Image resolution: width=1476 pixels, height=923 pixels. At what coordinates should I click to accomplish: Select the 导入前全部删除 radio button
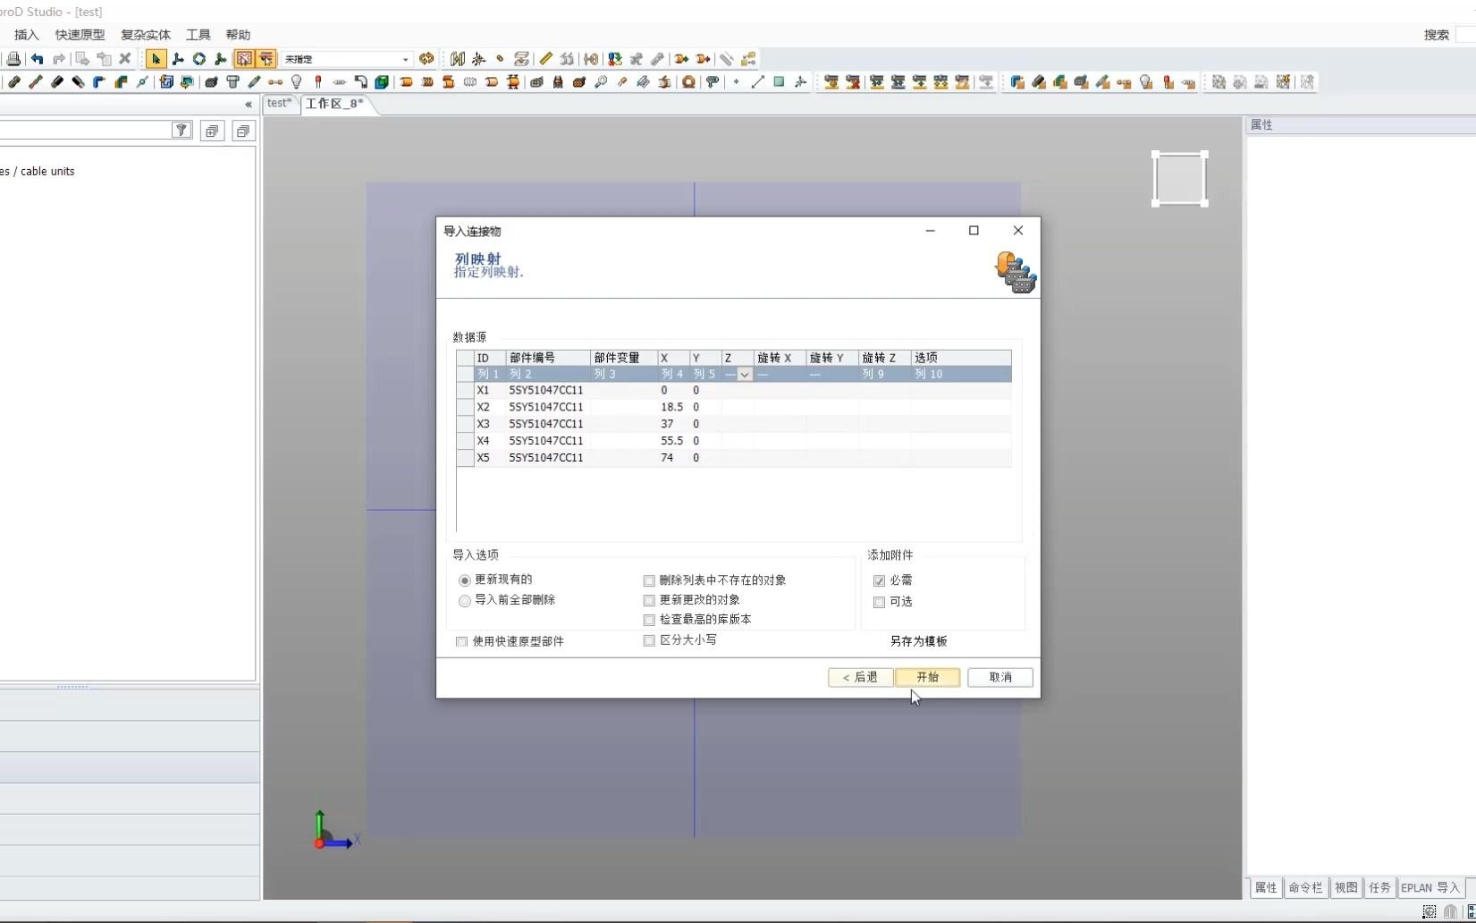(465, 601)
